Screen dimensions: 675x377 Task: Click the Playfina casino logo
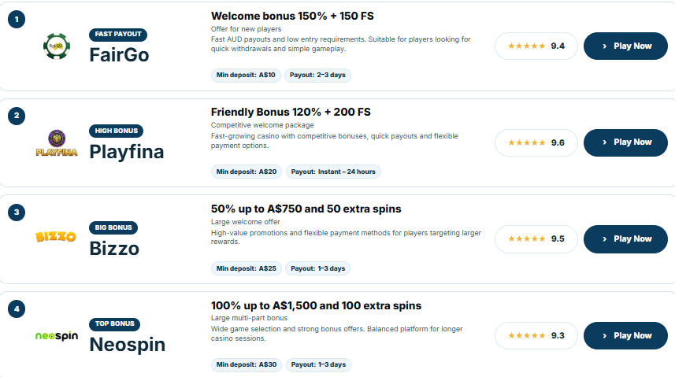point(57,143)
